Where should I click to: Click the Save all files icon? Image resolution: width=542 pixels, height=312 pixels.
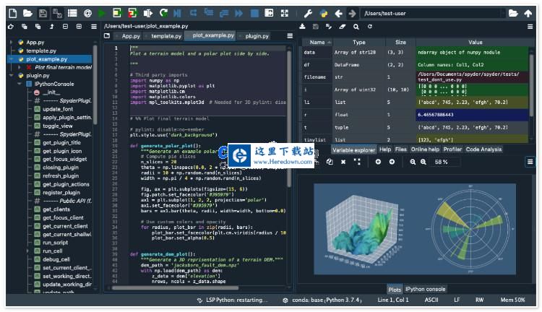[57, 13]
